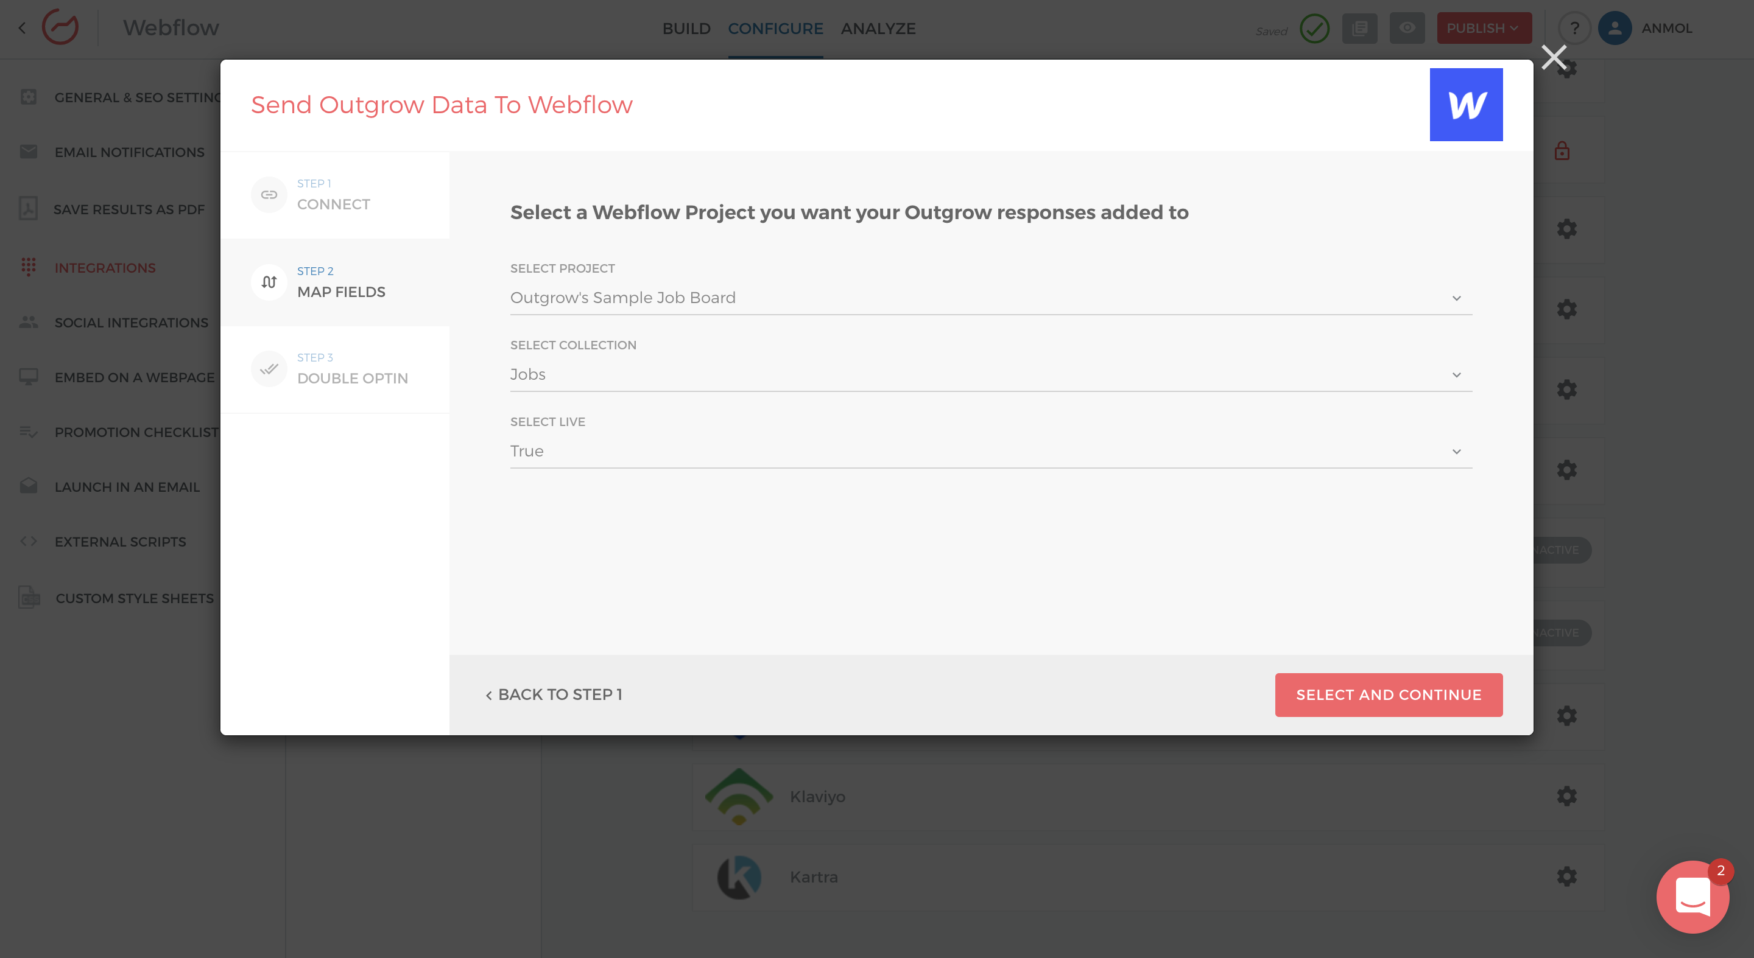Click the Step 2 Map Fields arrows icon
The image size is (1754, 958).
(269, 282)
